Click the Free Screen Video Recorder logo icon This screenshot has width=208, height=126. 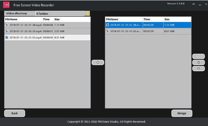point(6,5)
